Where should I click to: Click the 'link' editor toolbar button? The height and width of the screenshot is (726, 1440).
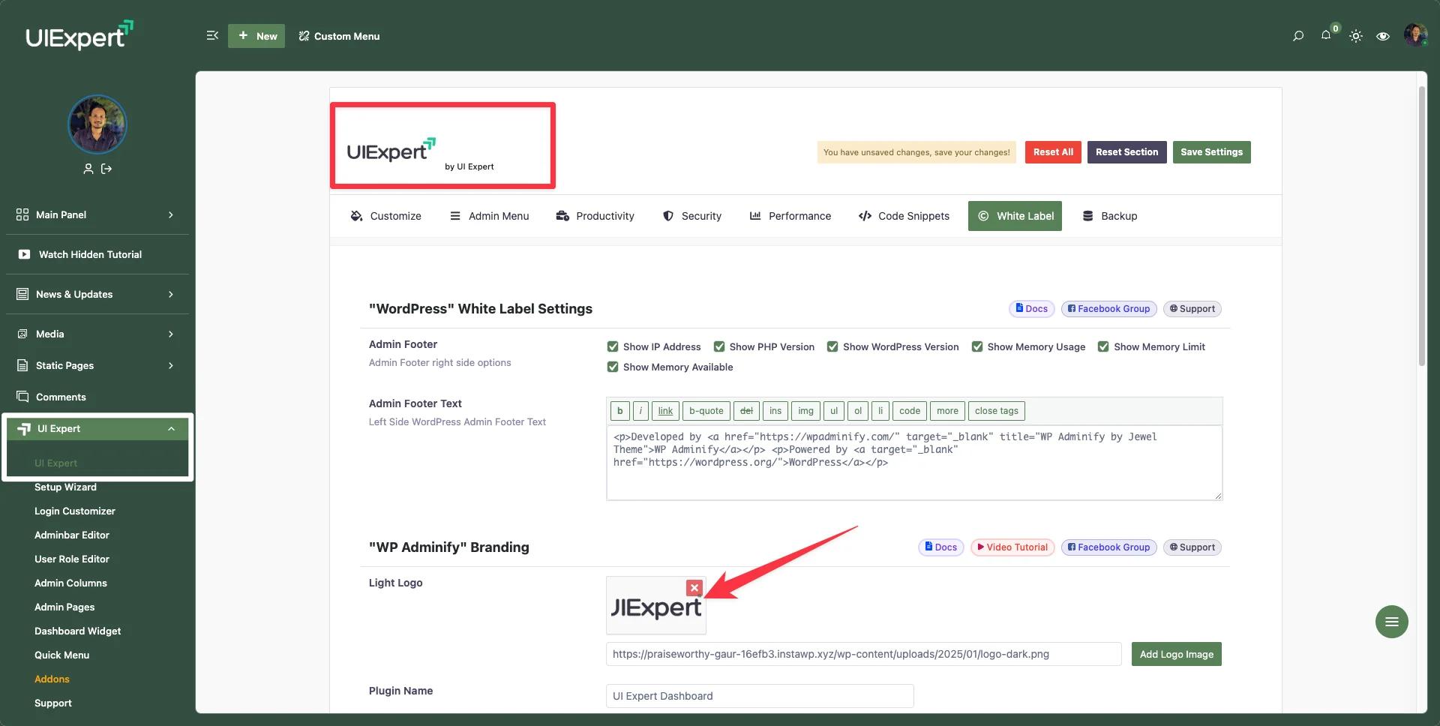pos(665,411)
